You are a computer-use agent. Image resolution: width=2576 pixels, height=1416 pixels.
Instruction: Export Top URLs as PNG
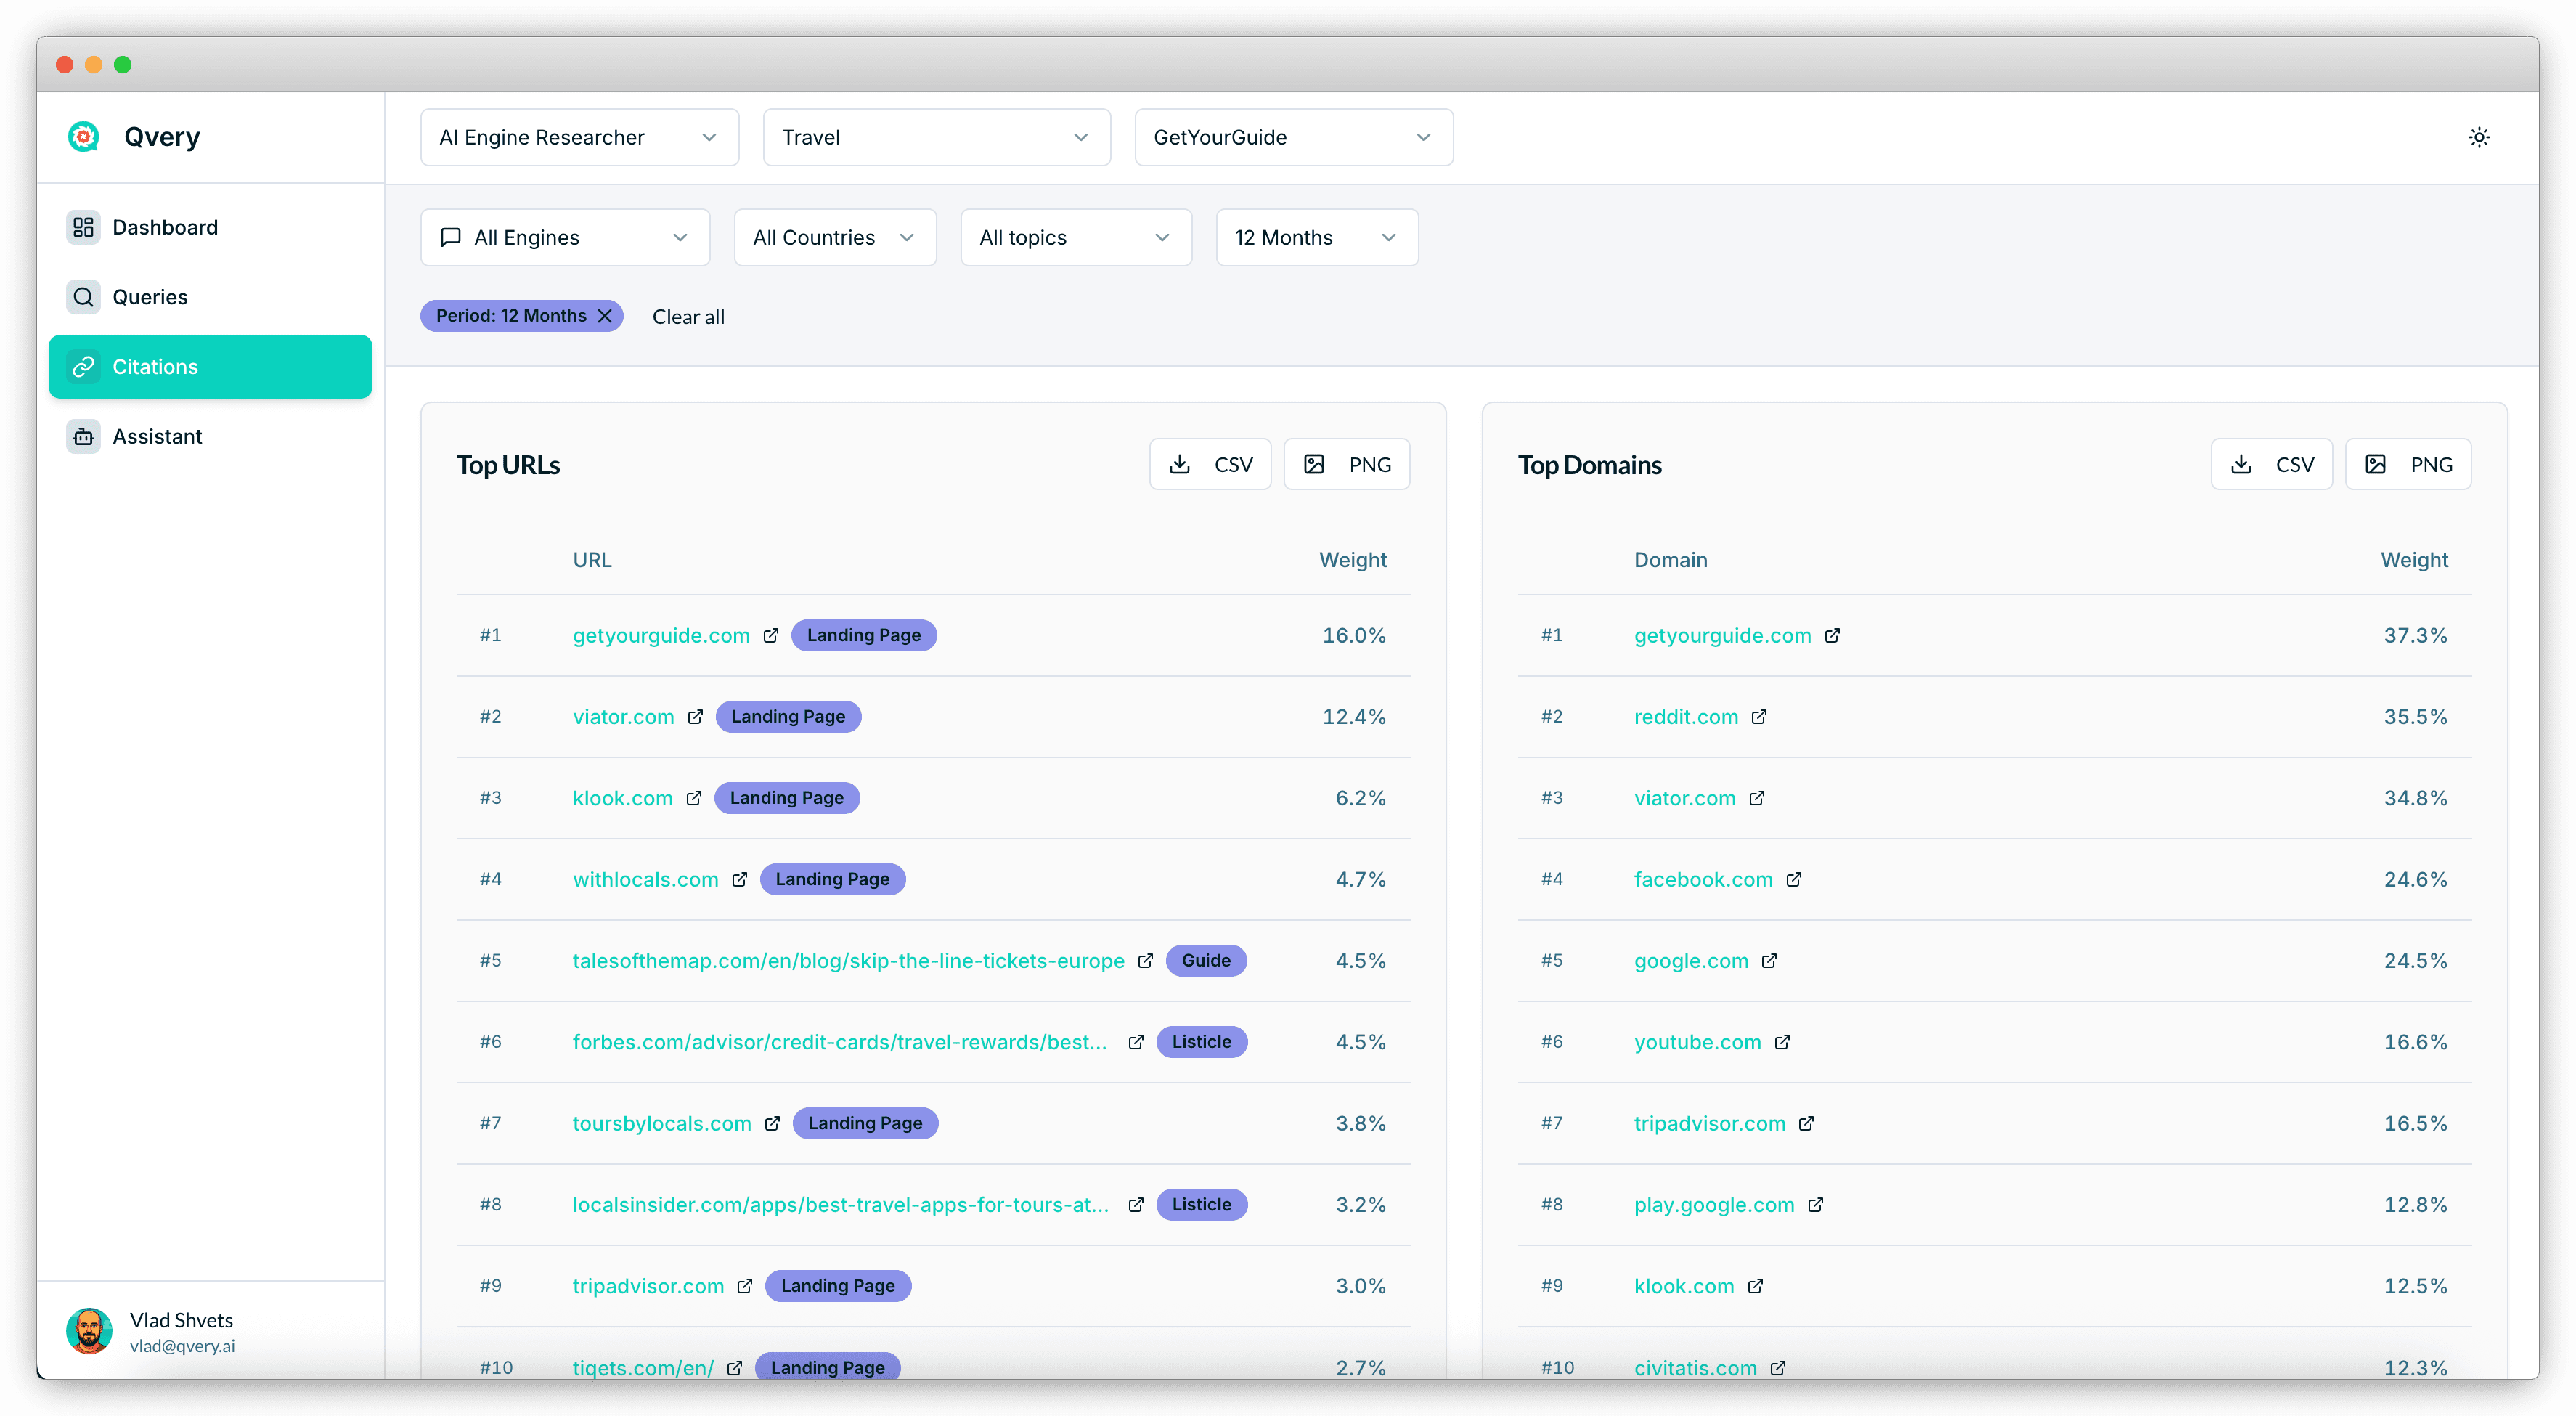[x=1346, y=464]
